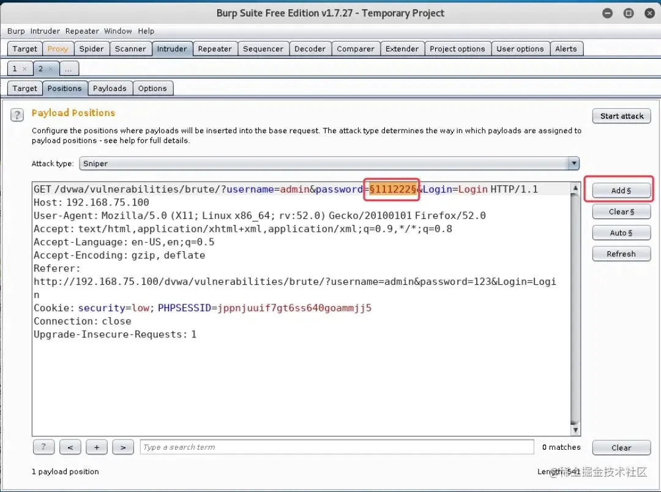The height and width of the screenshot is (492, 661).
Task: Click the search help question mark button
Action: tap(43, 447)
